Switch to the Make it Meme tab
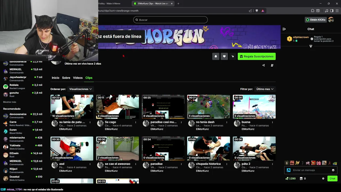Viewport: 341px width, 192px height. (x=109, y=3)
